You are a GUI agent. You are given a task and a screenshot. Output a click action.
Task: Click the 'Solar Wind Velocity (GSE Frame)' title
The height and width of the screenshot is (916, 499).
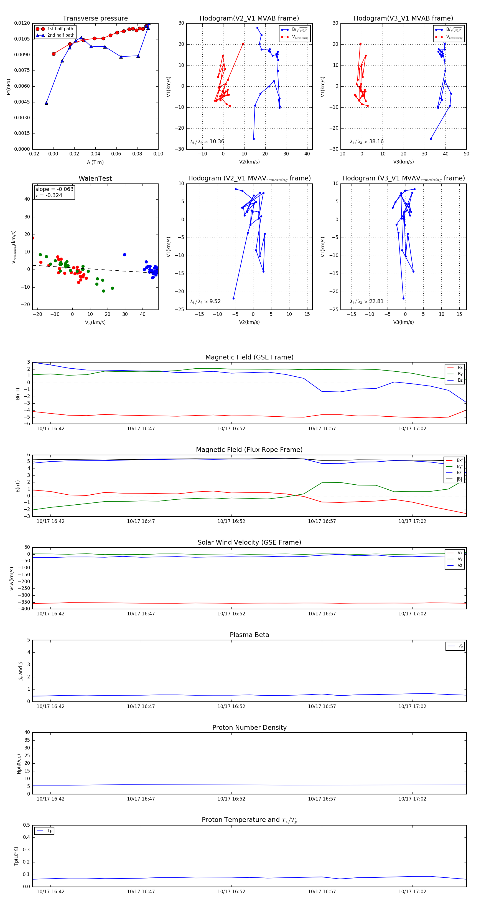point(249,542)
